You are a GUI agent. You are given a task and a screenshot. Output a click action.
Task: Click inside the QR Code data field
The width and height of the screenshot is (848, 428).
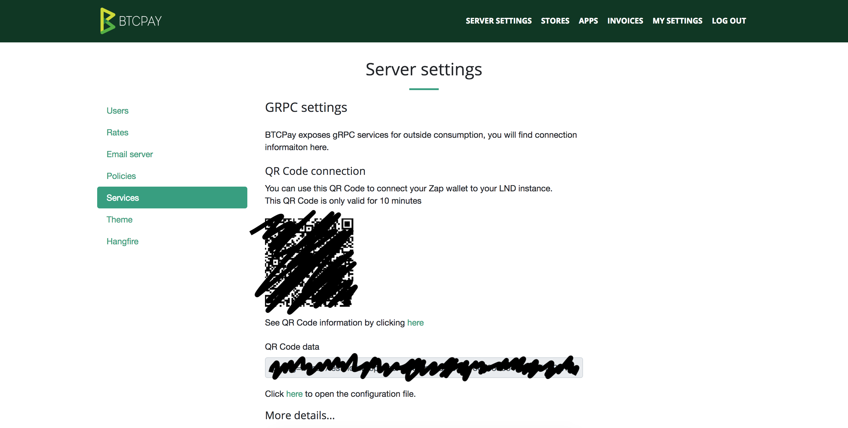pos(423,367)
